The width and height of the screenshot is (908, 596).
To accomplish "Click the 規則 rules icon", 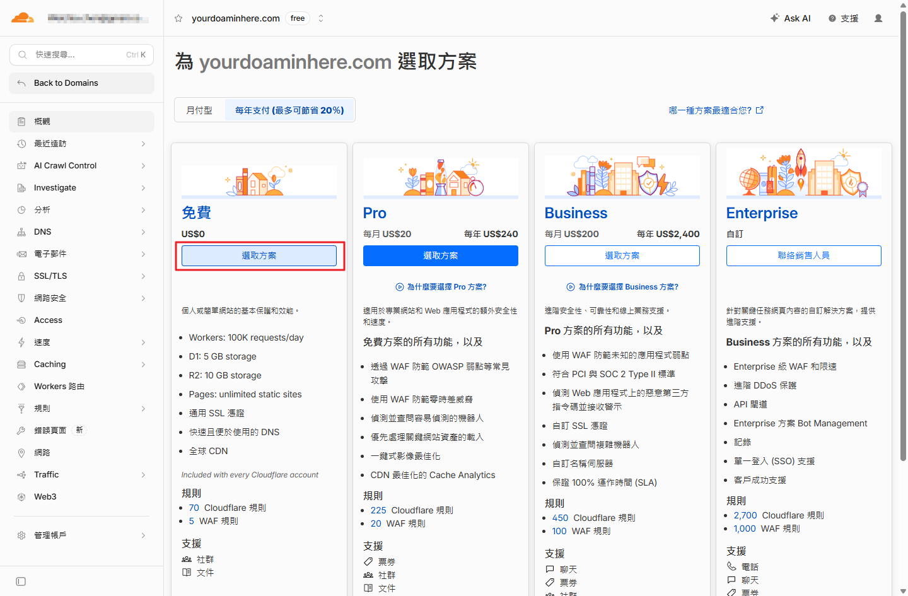I will pos(21,409).
